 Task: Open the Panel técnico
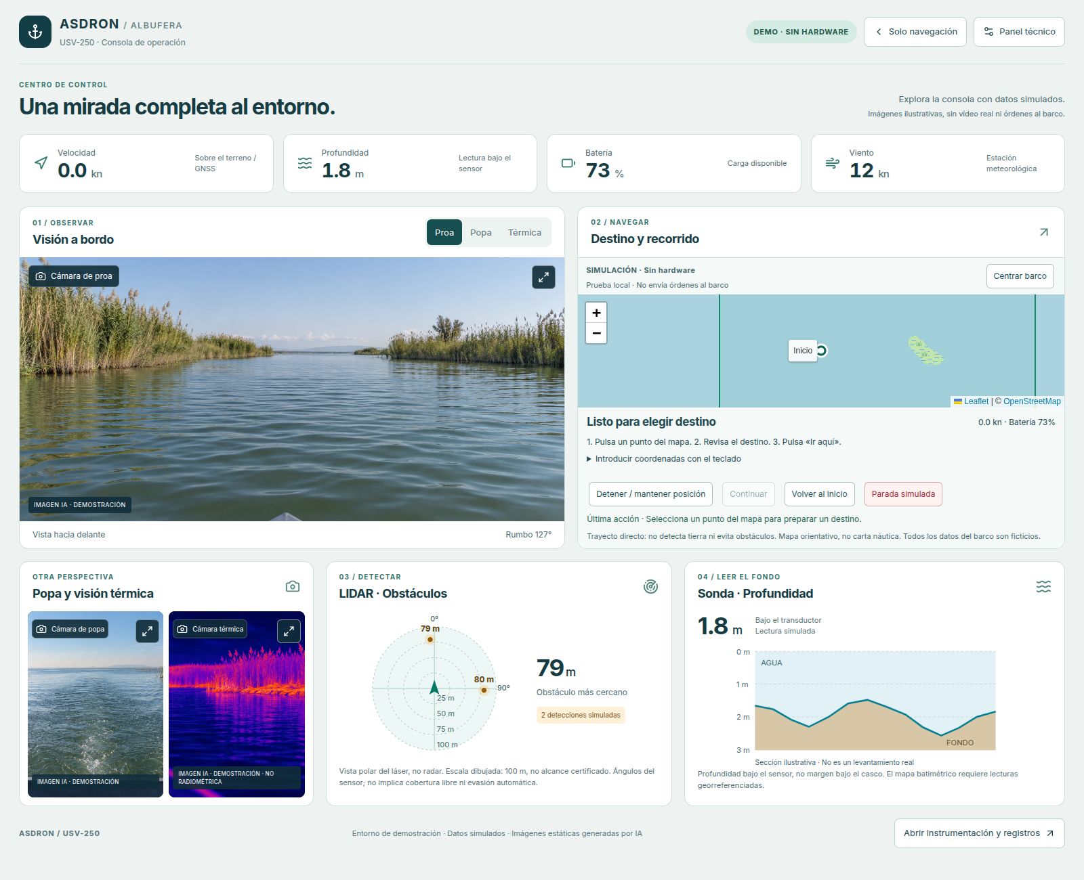tap(1019, 32)
